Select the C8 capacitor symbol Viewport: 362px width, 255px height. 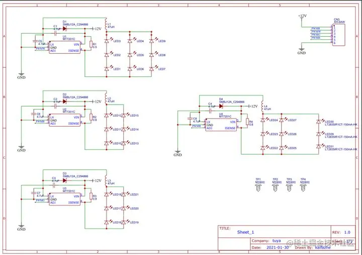click(190, 118)
